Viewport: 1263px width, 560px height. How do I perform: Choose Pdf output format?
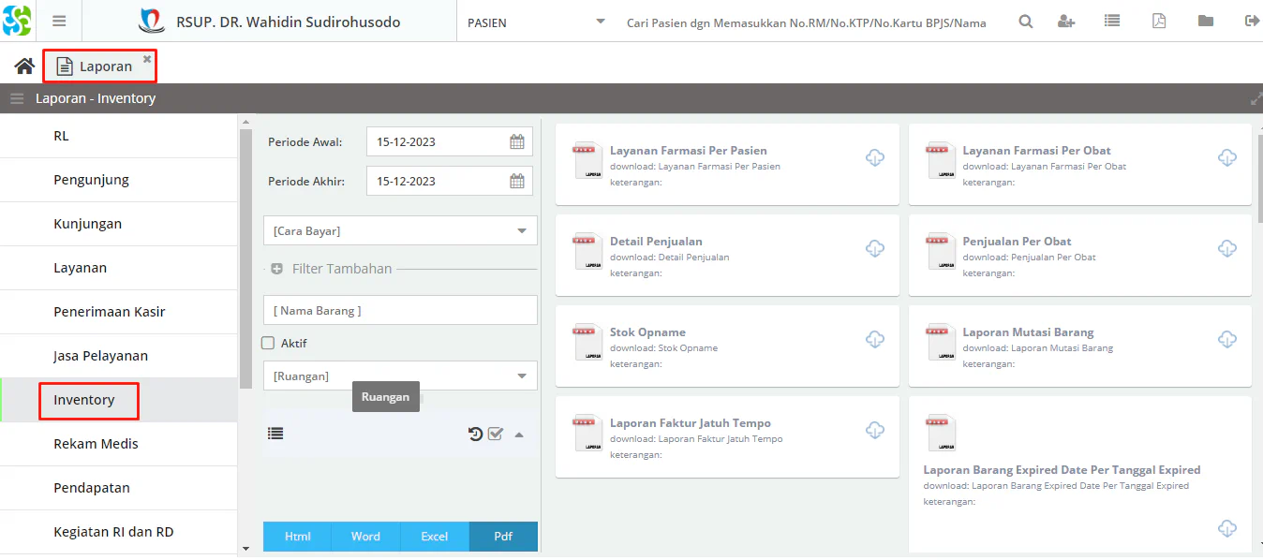point(503,537)
